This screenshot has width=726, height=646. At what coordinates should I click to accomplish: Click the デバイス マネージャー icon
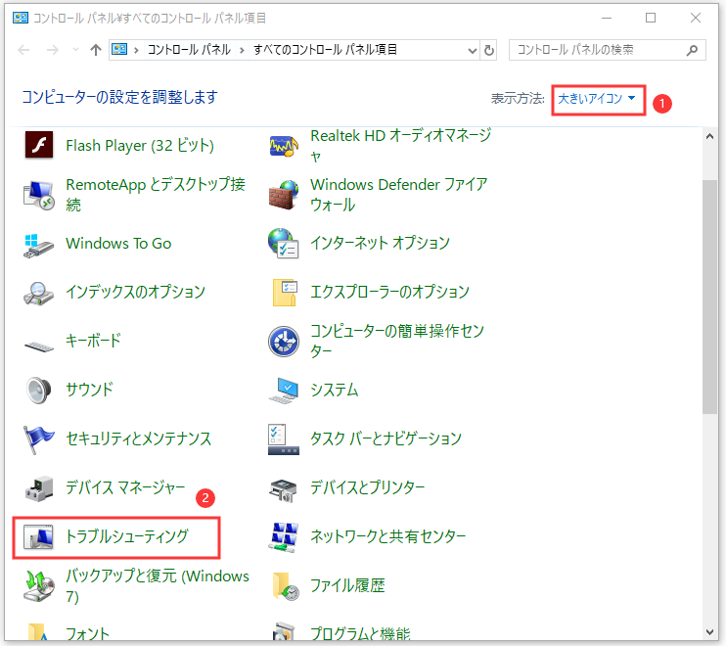pyautogui.click(x=37, y=487)
